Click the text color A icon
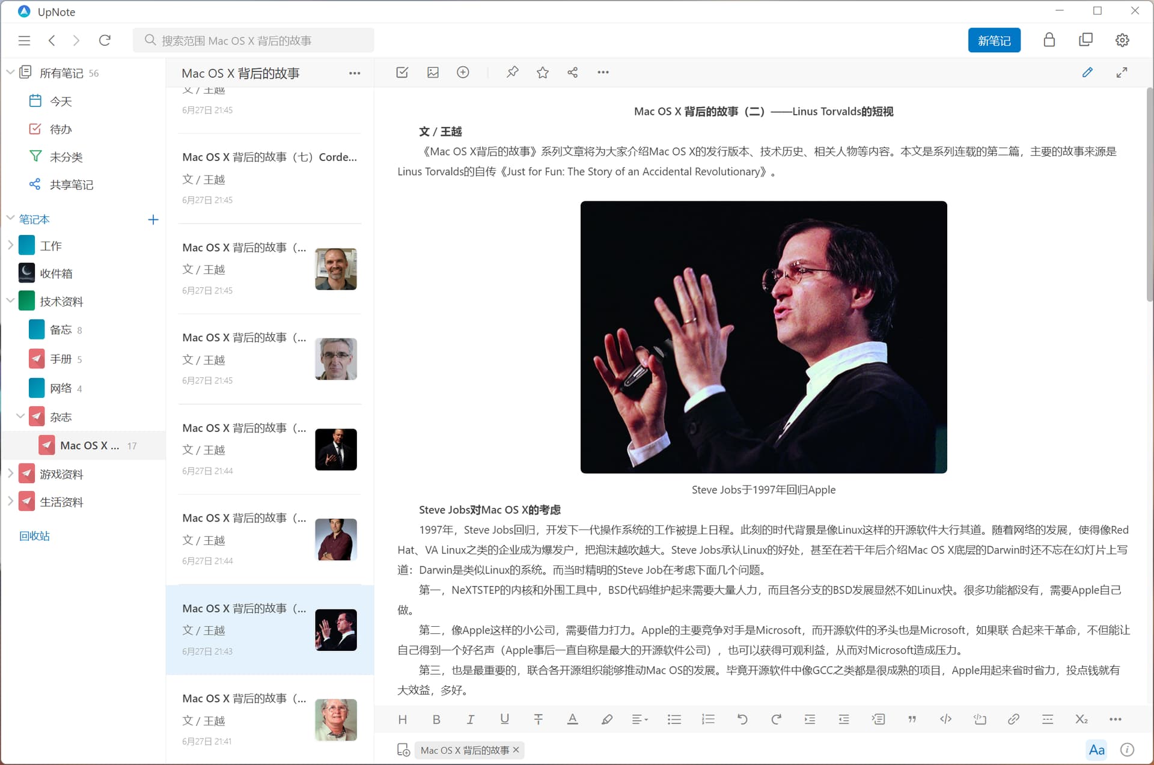 point(572,719)
